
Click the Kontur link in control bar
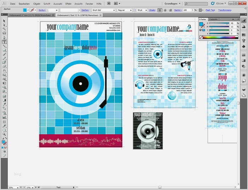42,10
